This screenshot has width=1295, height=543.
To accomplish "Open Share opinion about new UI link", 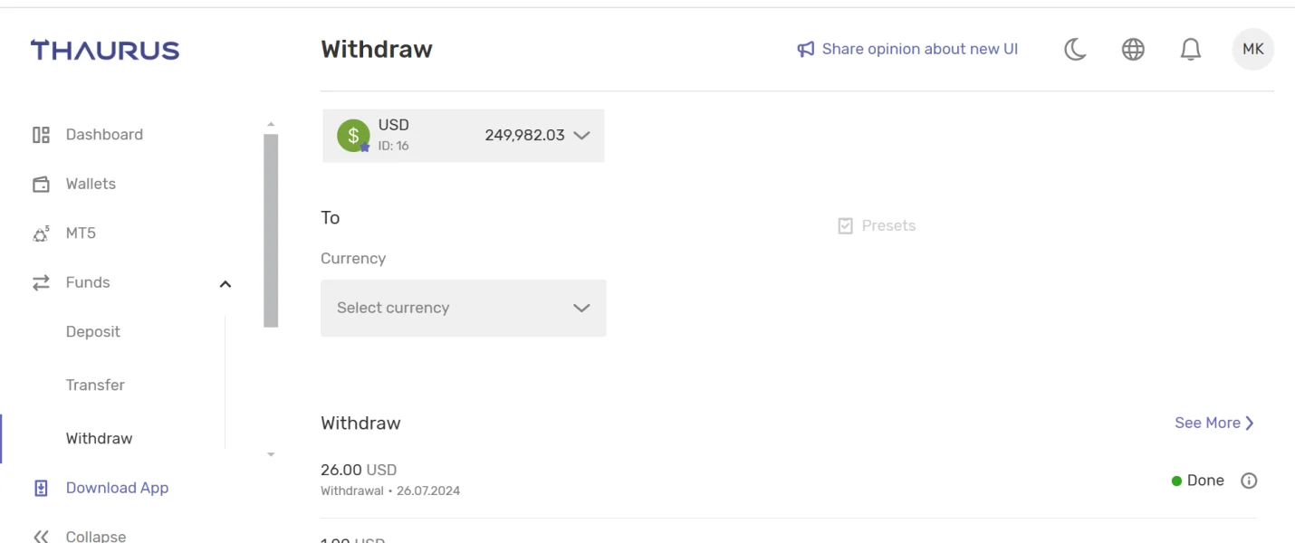I will point(919,50).
